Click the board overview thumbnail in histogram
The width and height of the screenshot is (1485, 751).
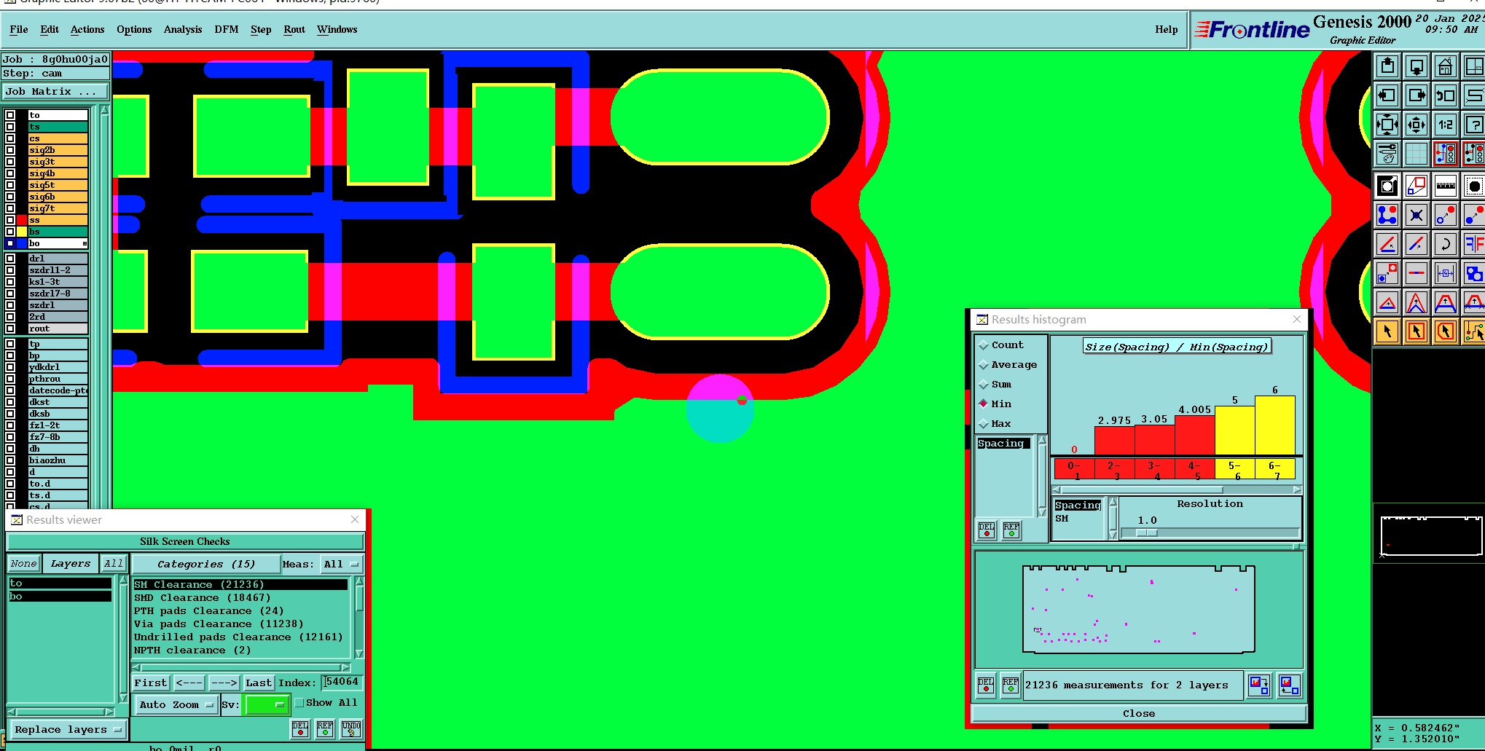tap(1139, 610)
